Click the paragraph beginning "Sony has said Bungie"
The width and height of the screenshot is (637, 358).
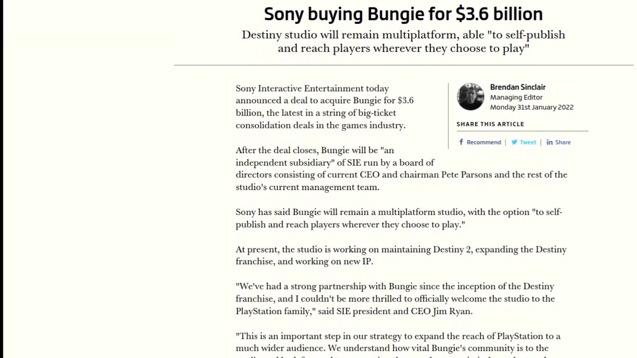coord(399,218)
